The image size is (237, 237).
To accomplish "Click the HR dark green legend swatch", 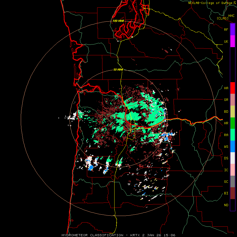I will tap(233, 123).
